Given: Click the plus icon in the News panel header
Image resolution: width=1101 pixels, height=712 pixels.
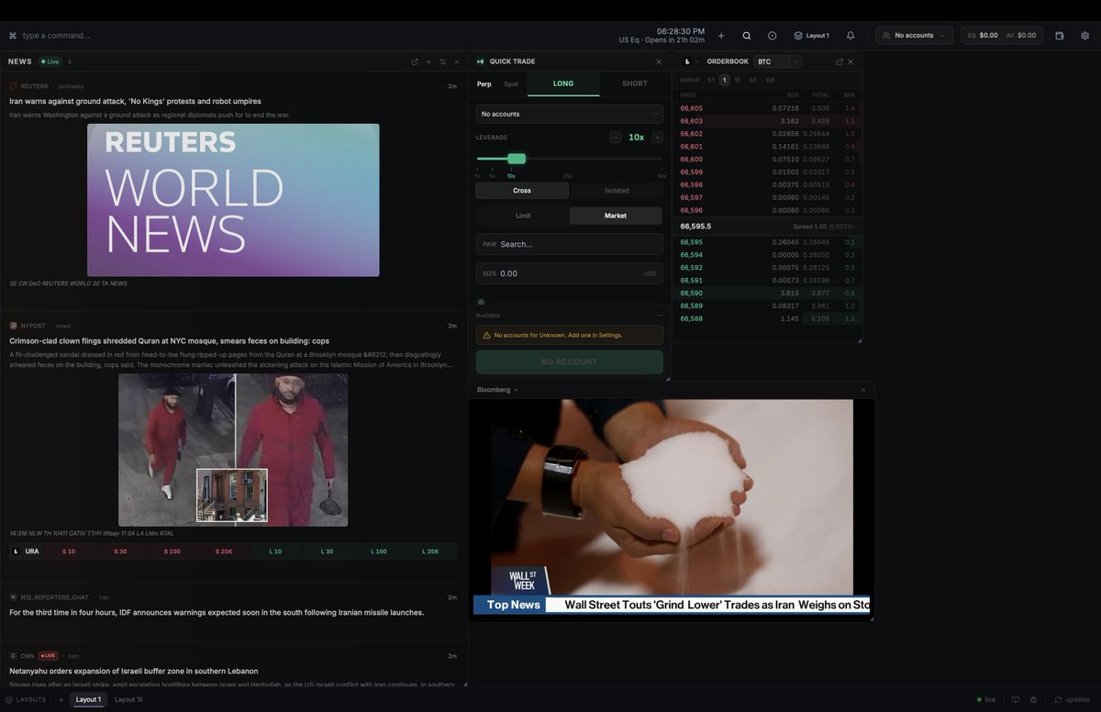Looking at the screenshot, I should pyautogui.click(x=428, y=61).
